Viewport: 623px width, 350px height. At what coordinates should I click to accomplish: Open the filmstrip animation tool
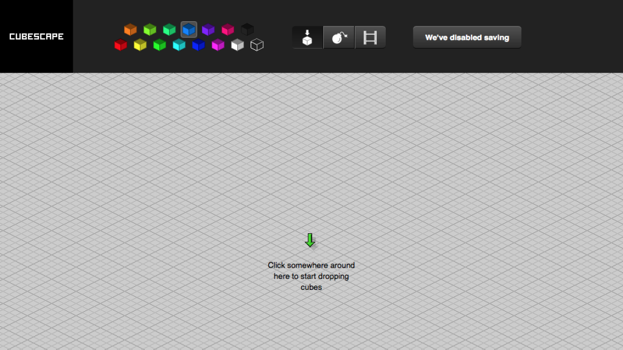pyautogui.click(x=370, y=37)
